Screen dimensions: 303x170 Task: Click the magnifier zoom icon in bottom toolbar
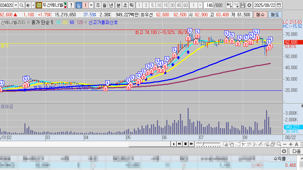coord(279,144)
